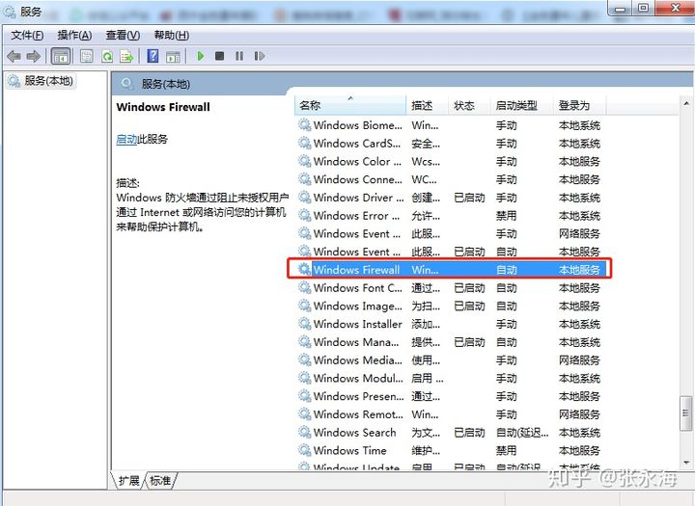Select the Windows Search service row
This screenshot has width=695, height=506.
pos(355,433)
